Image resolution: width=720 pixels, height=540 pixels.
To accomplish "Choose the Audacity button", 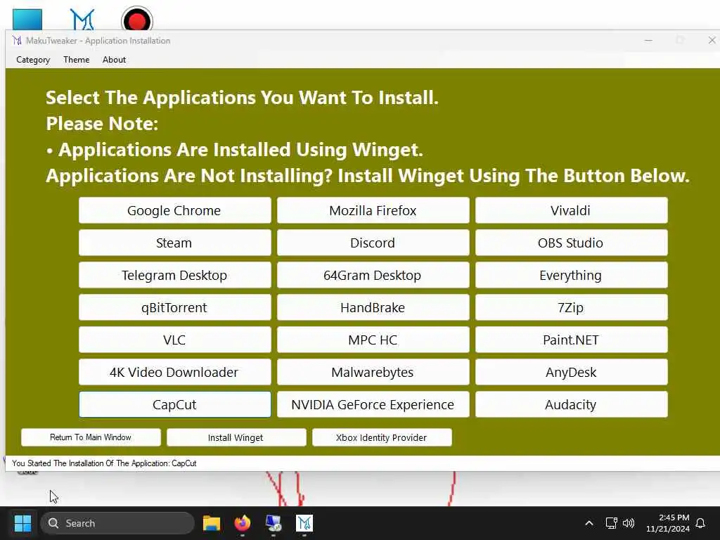I will [571, 404].
